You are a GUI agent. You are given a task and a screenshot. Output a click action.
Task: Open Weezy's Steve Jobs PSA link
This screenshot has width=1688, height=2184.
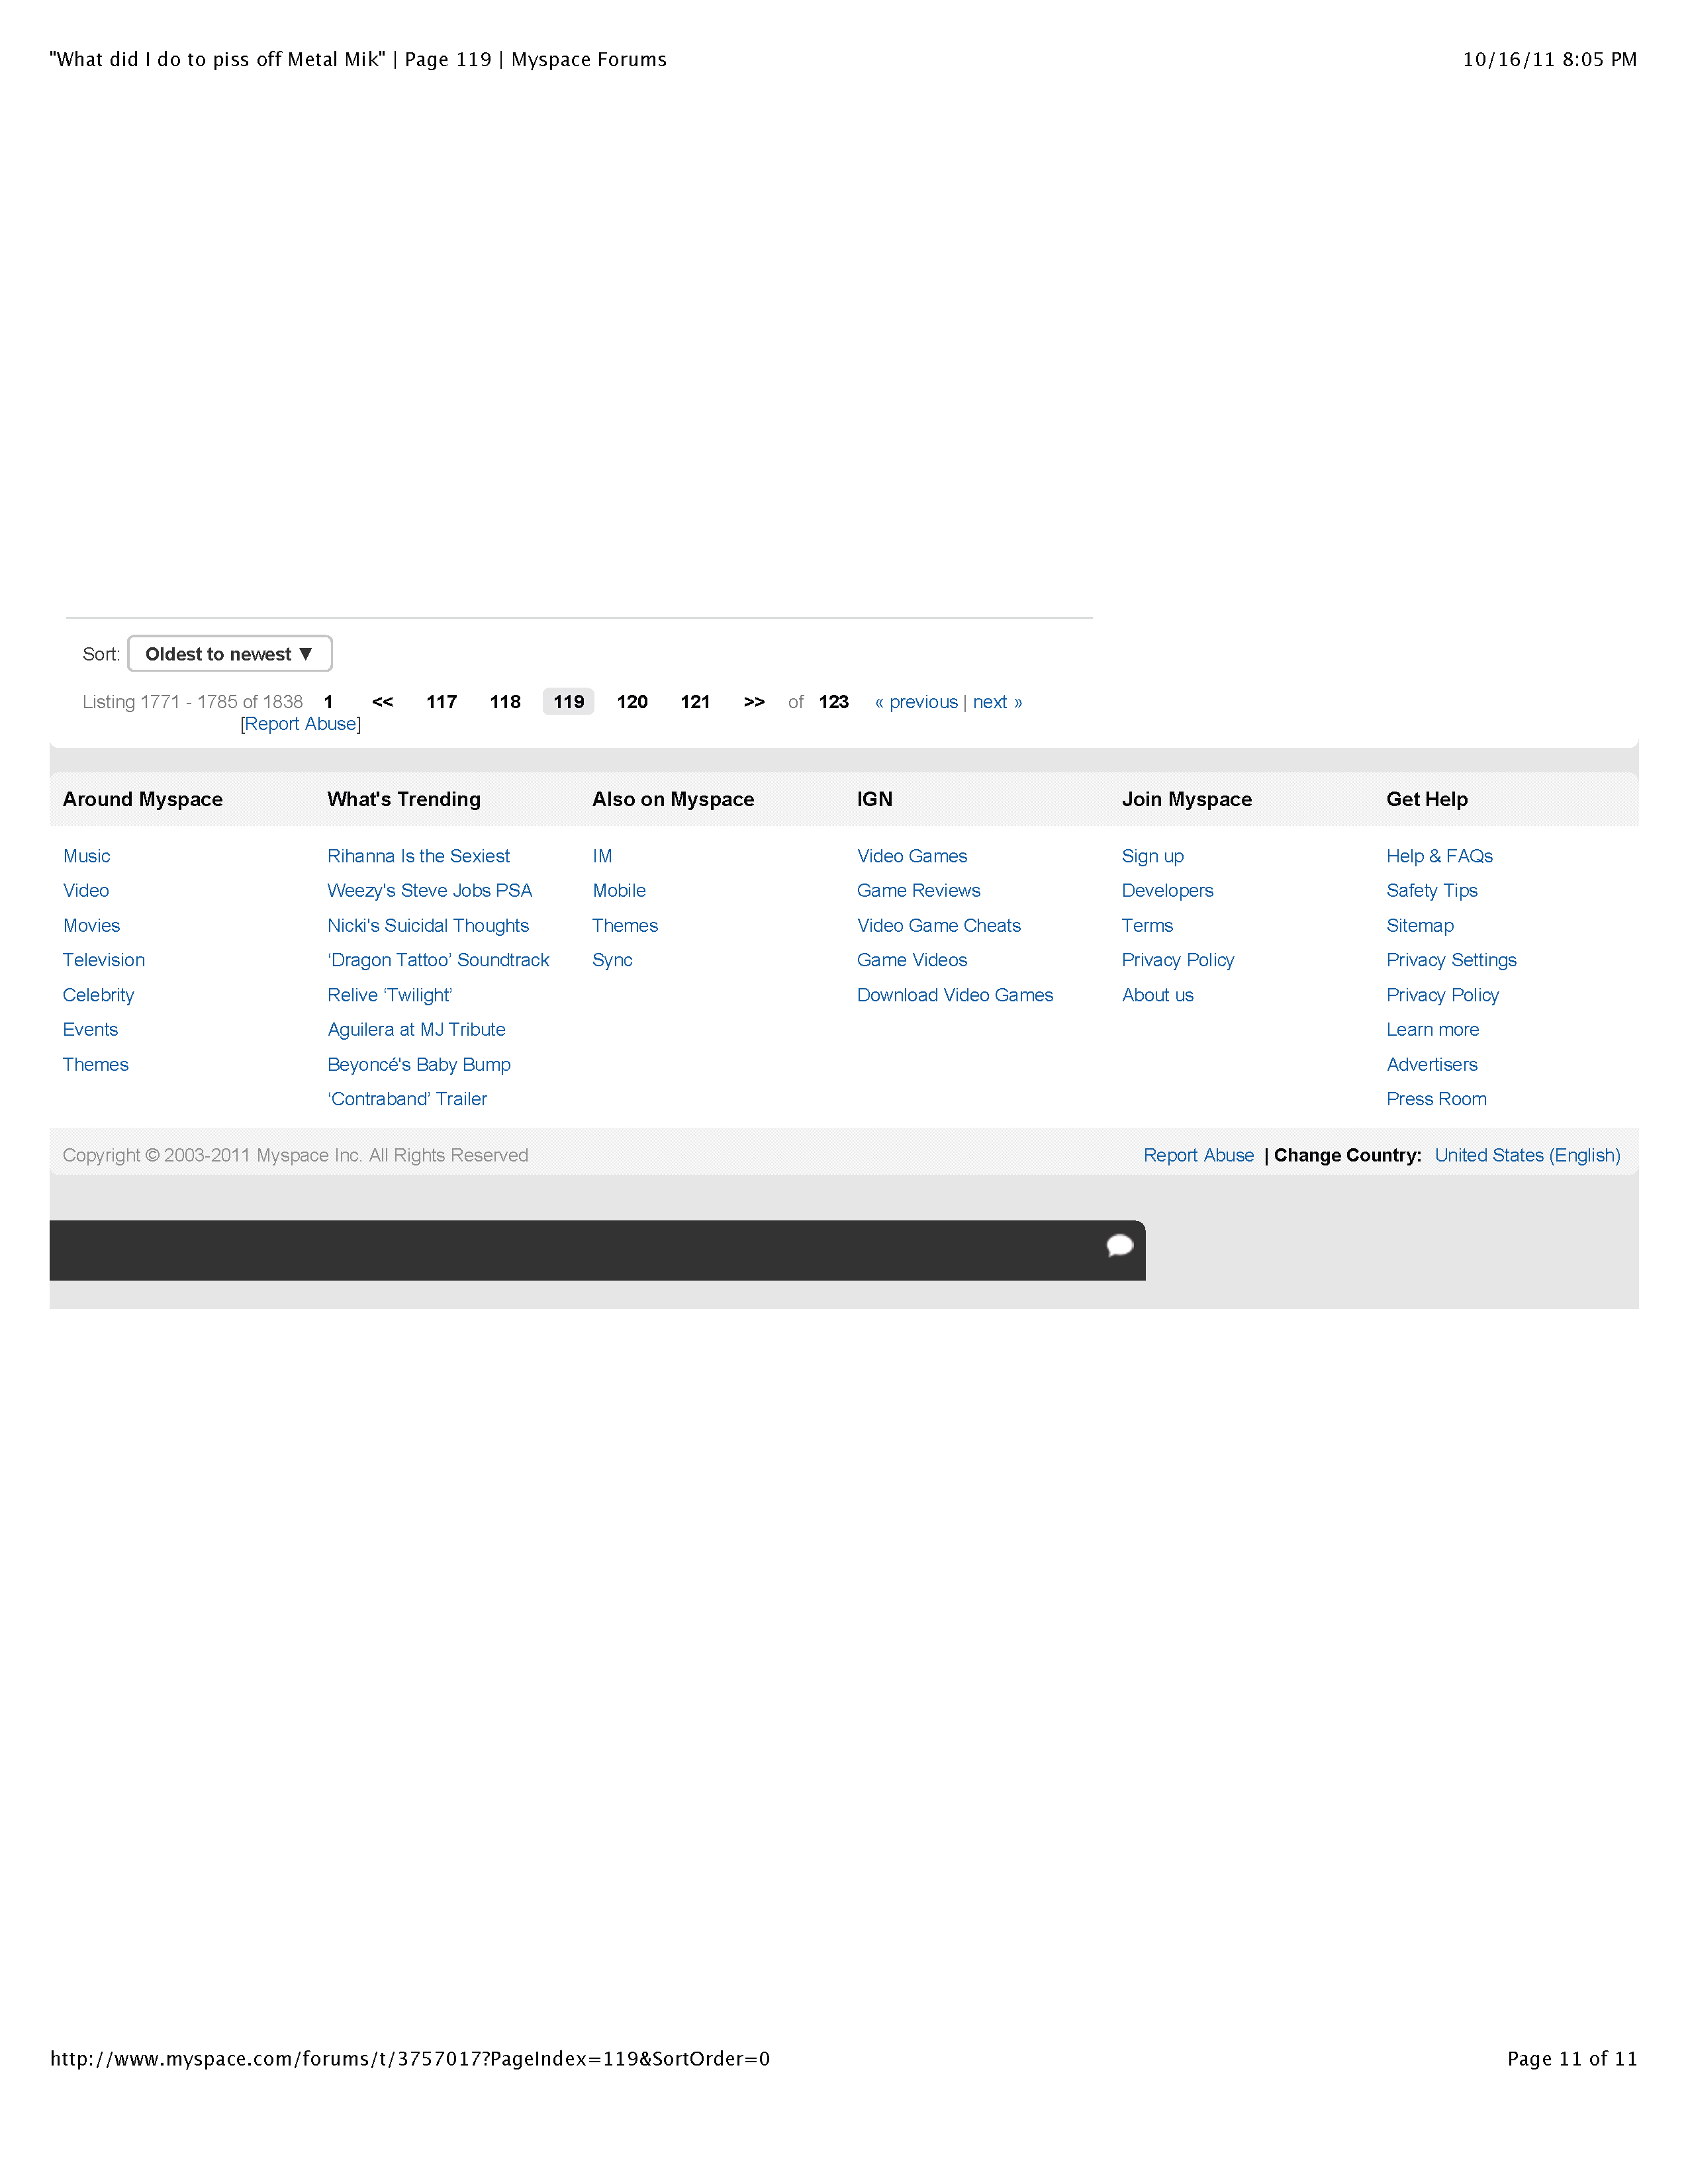[x=429, y=890]
